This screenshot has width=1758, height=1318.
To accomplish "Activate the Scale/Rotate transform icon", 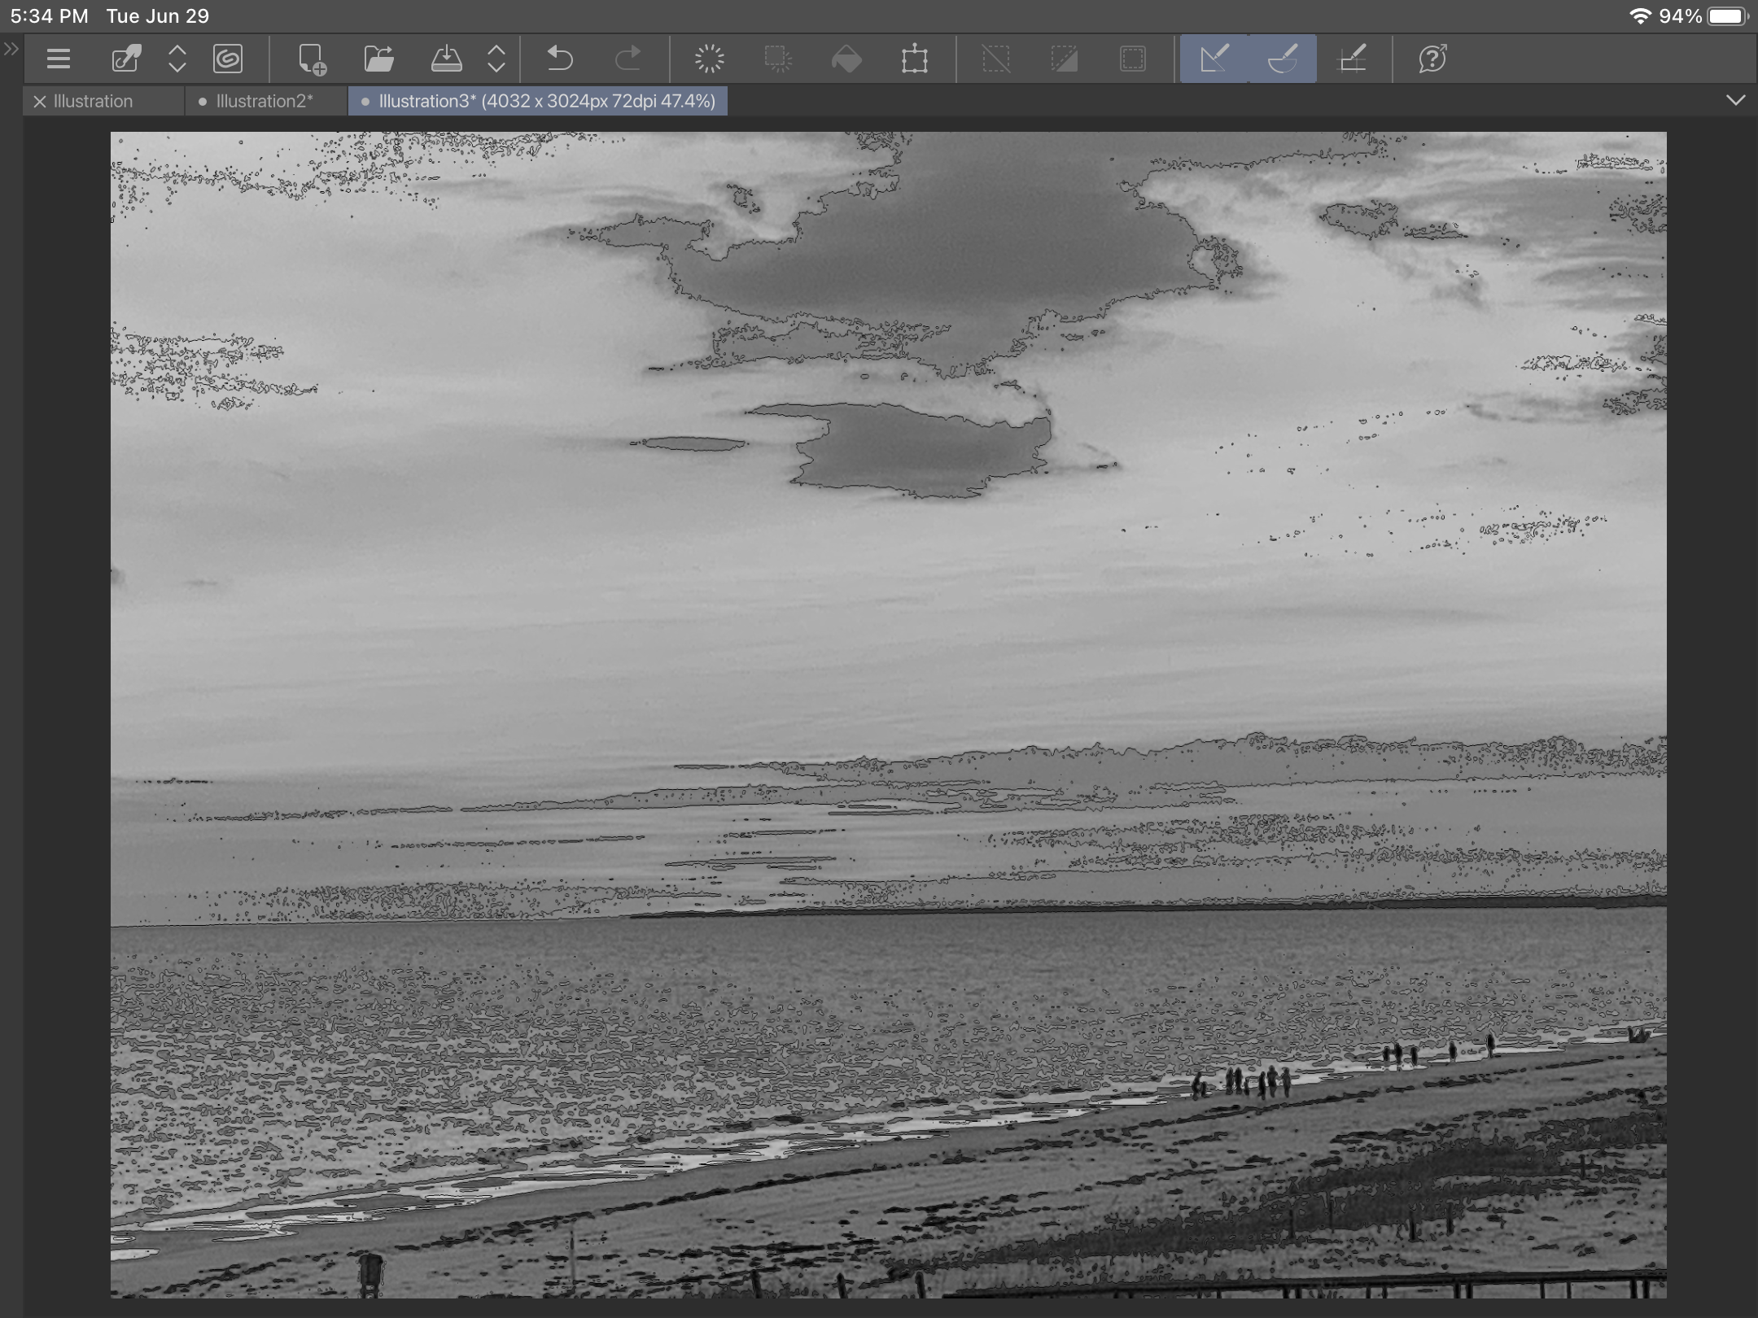I will (915, 59).
